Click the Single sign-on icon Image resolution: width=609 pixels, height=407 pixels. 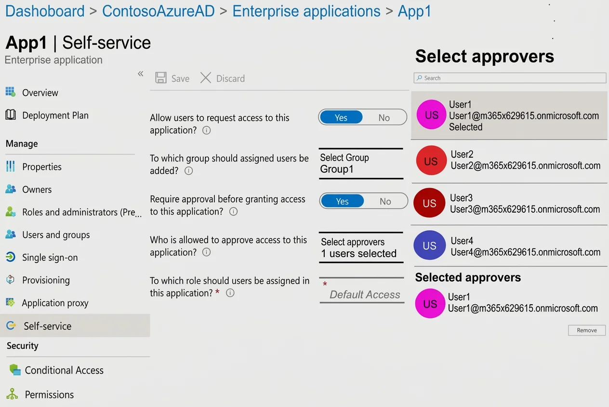click(x=10, y=257)
